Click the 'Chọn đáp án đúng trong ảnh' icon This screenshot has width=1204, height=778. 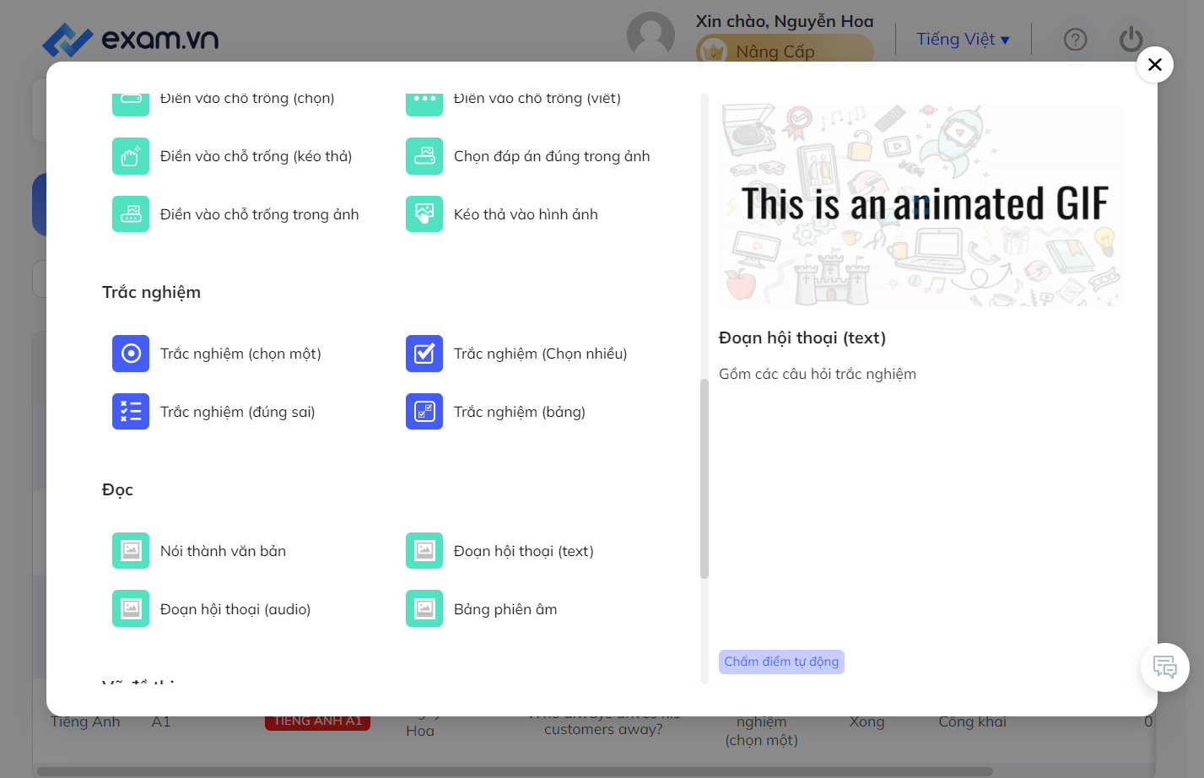click(x=424, y=156)
